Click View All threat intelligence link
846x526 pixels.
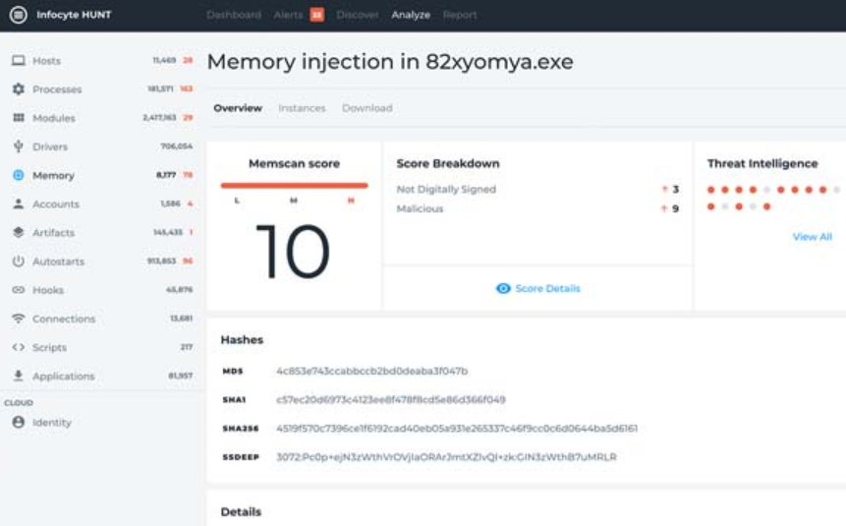(x=812, y=237)
